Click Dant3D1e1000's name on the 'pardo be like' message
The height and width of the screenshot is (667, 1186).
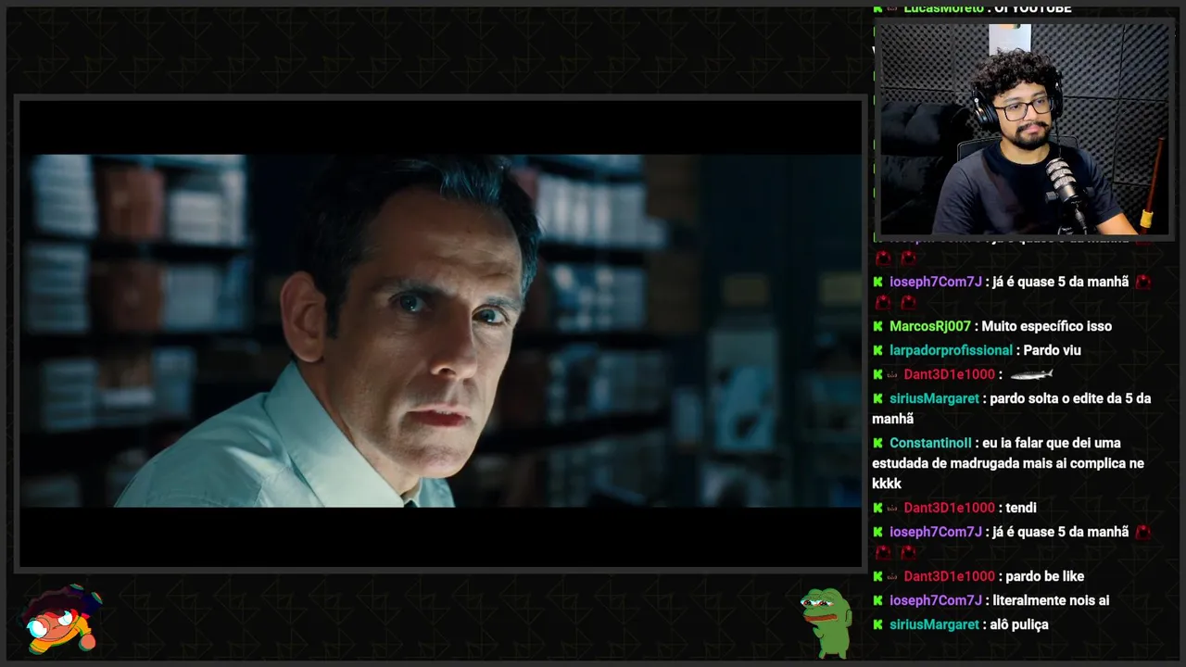tap(950, 576)
